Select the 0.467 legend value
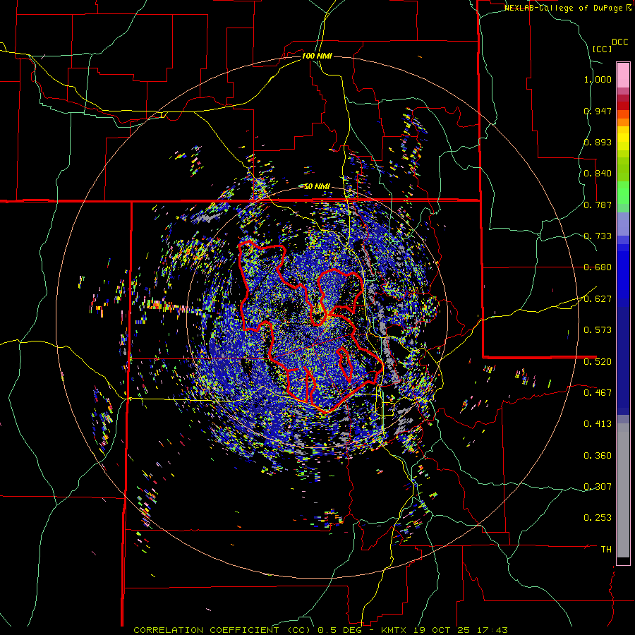The width and height of the screenshot is (635, 635). click(598, 393)
